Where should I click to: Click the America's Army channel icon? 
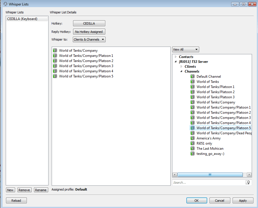193,138
